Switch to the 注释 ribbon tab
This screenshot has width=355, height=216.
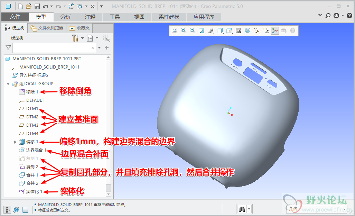(90, 17)
